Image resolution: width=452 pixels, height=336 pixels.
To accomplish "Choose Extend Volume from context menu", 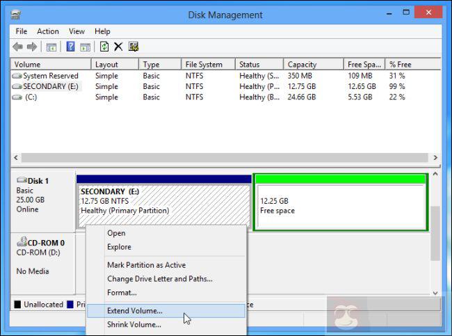I will pos(134,311).
